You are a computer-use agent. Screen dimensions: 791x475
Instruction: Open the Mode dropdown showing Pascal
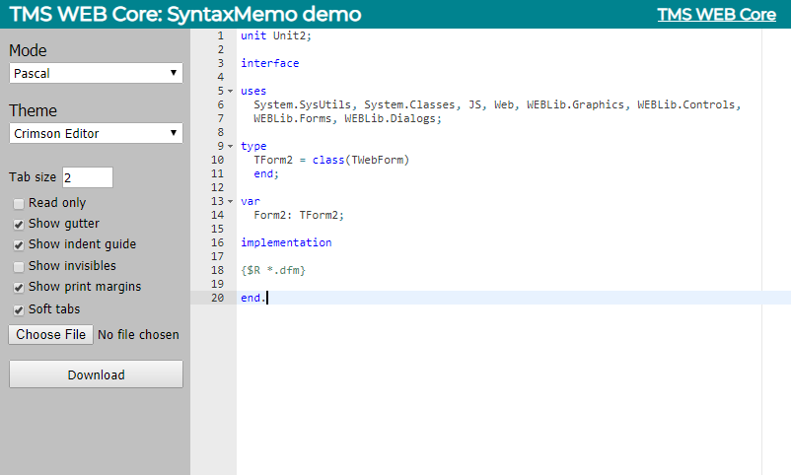96,73
